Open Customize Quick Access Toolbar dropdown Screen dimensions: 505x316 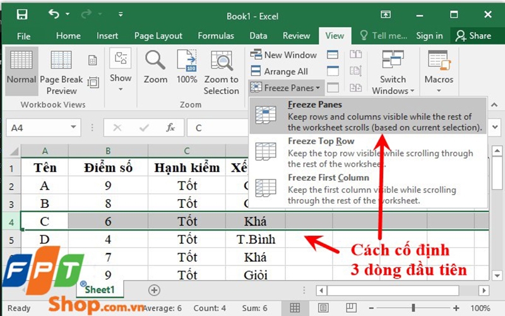click(x=121, y=14)
